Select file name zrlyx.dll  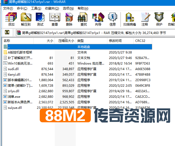[13, 91]
